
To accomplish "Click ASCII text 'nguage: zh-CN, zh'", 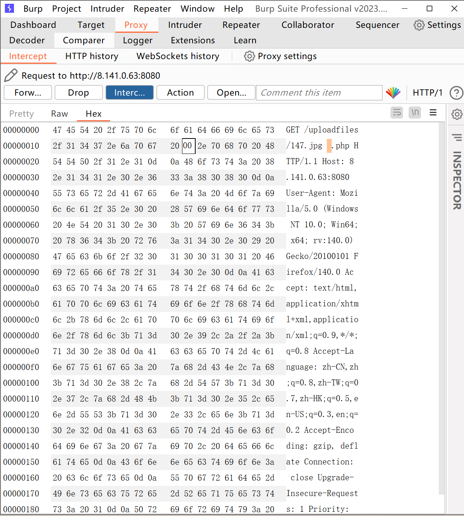I will (322, 367).
